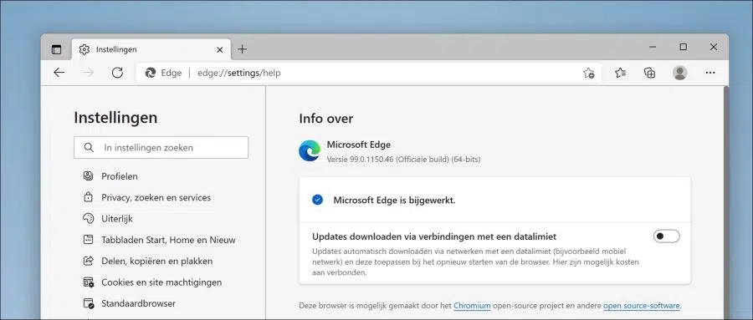This screenshot has height=320, width=753.
Task: Open the open source-software link
Action: (x=642, y=306)
